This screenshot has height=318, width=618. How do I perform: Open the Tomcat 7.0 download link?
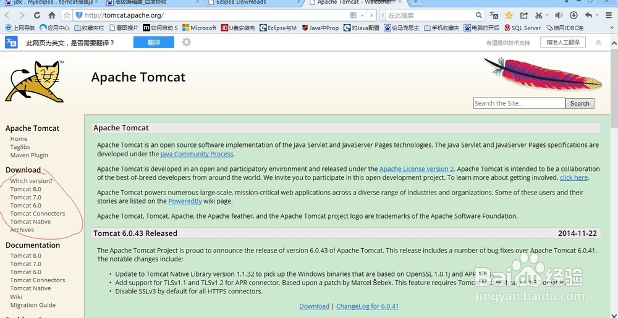pos(25,197)
